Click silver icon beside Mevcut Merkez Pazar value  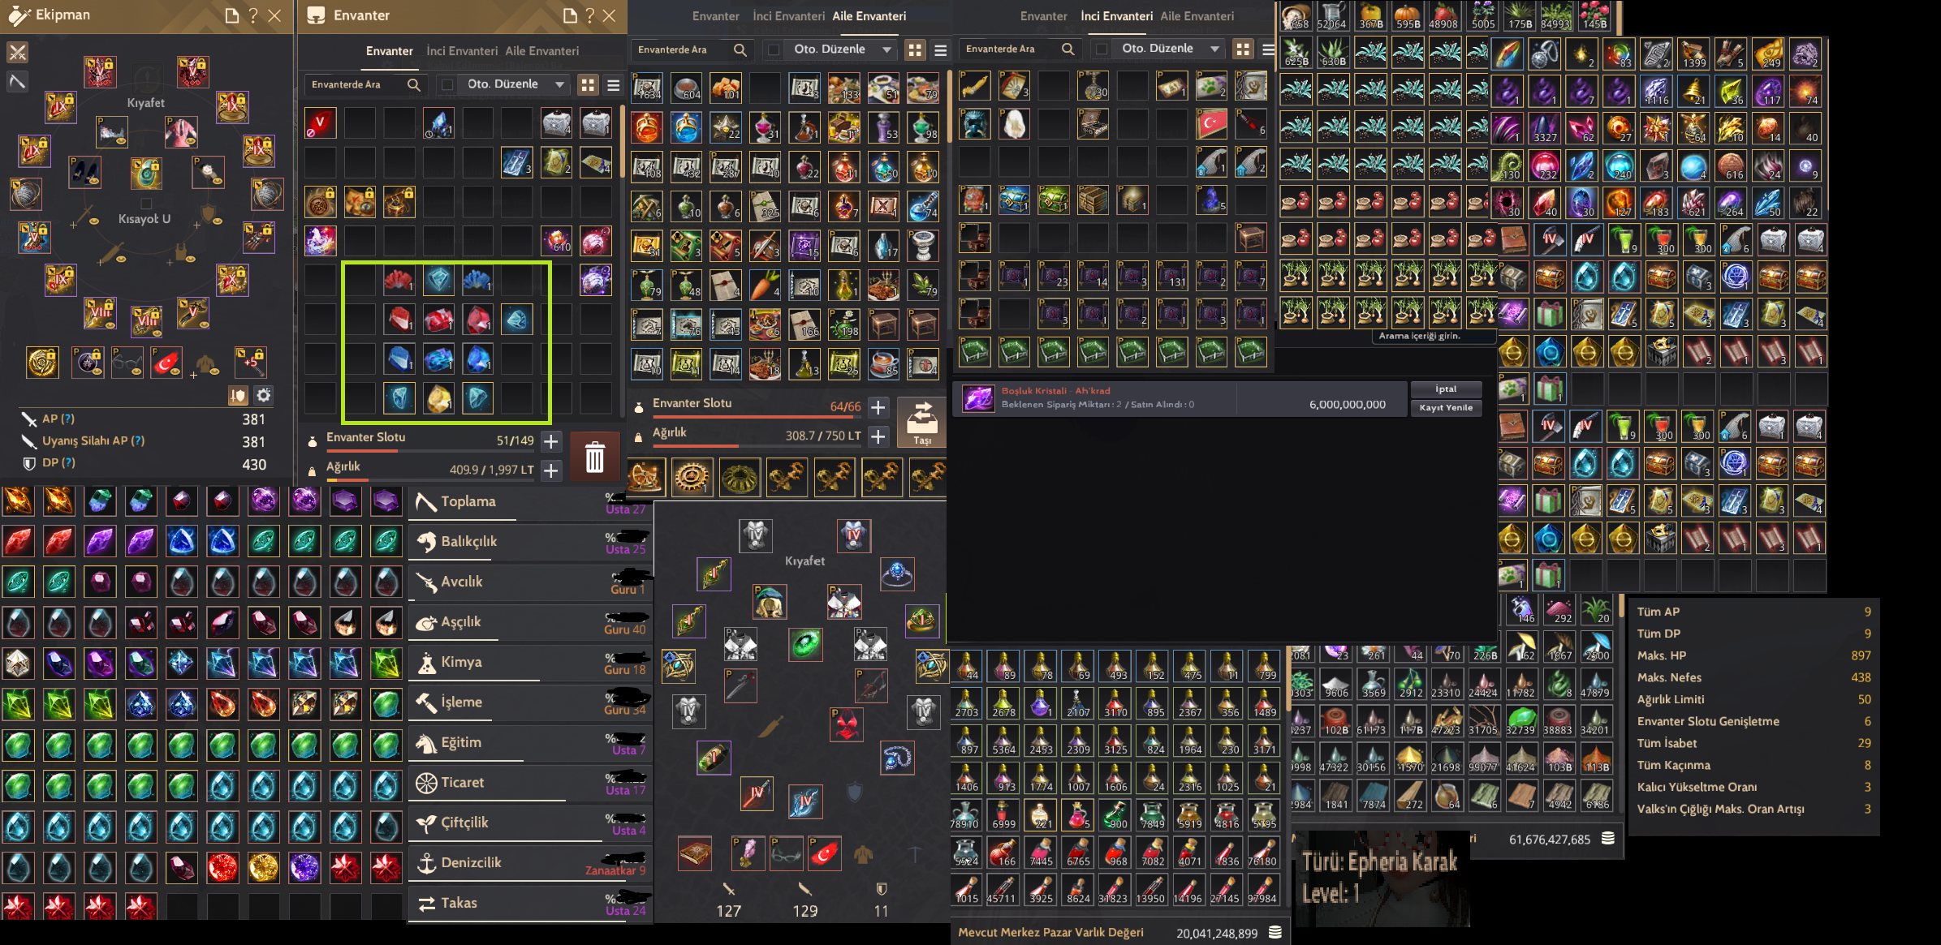click(1275, 933)
